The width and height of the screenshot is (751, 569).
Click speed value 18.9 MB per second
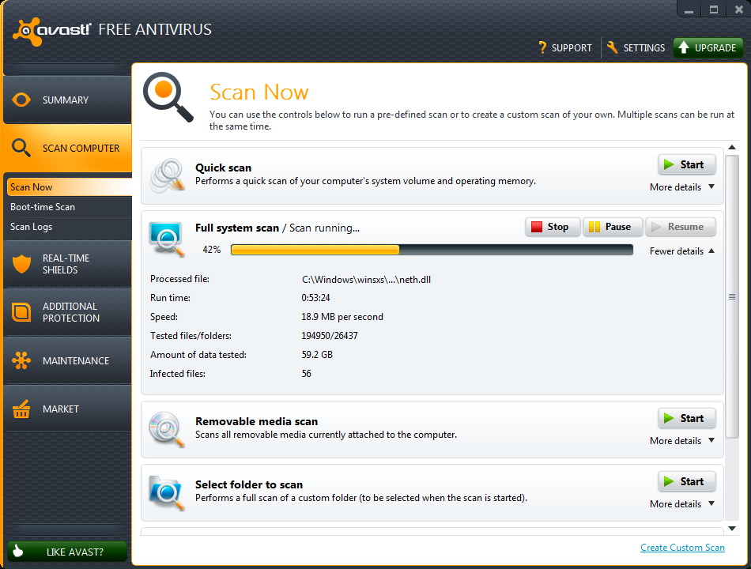342,317
